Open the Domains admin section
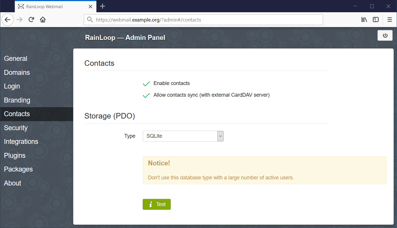 click(17, 73)
